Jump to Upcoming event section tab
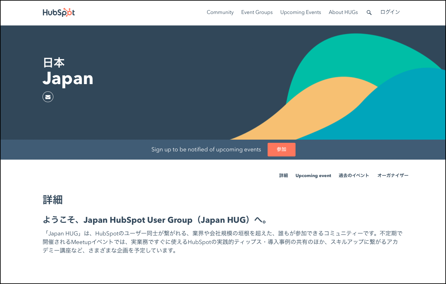The image size is (446, 284). click(313, 175)
